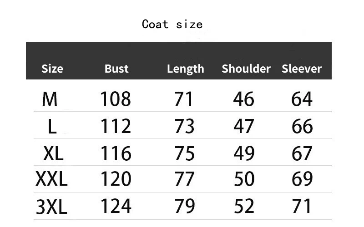Click the L size row label
Screen dimensions: 364x227
coord(52,126)
